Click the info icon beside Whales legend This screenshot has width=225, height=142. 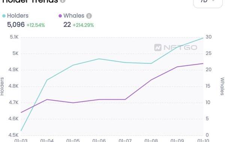pos(89,16)
